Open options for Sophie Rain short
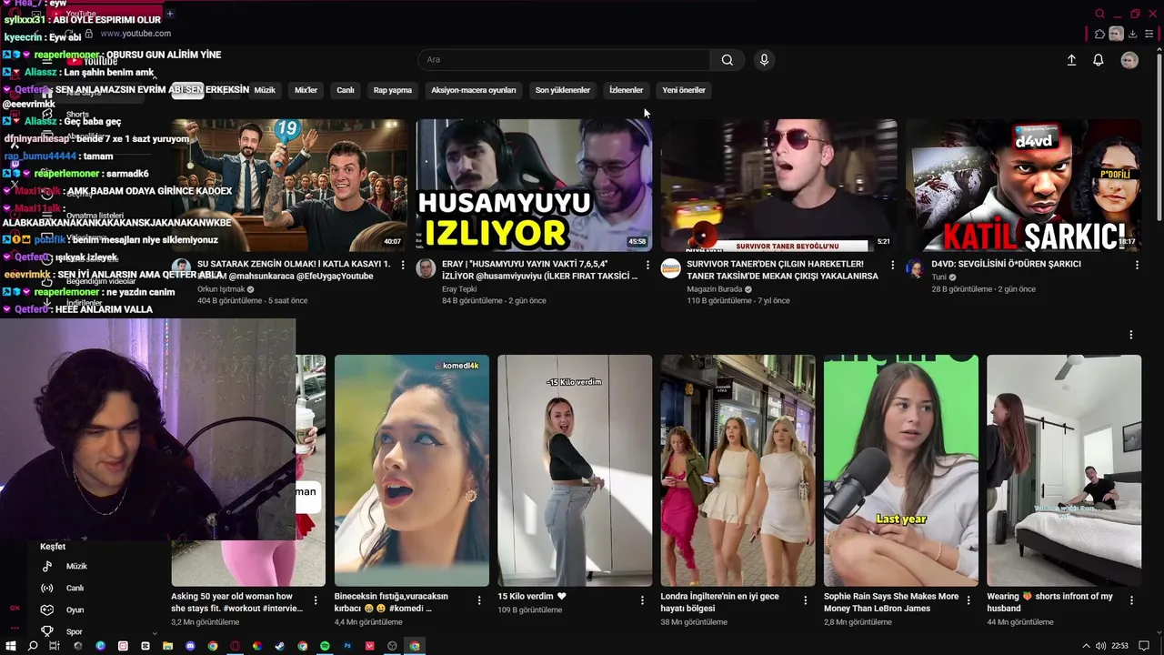1164x655 pixels. click(968, 600)
